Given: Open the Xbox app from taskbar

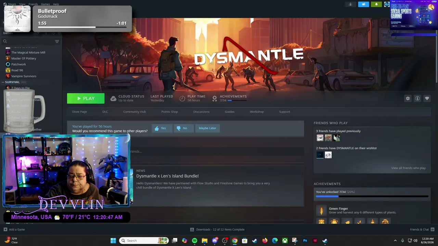Looking at the screenshot, I should tap(285, 241).
